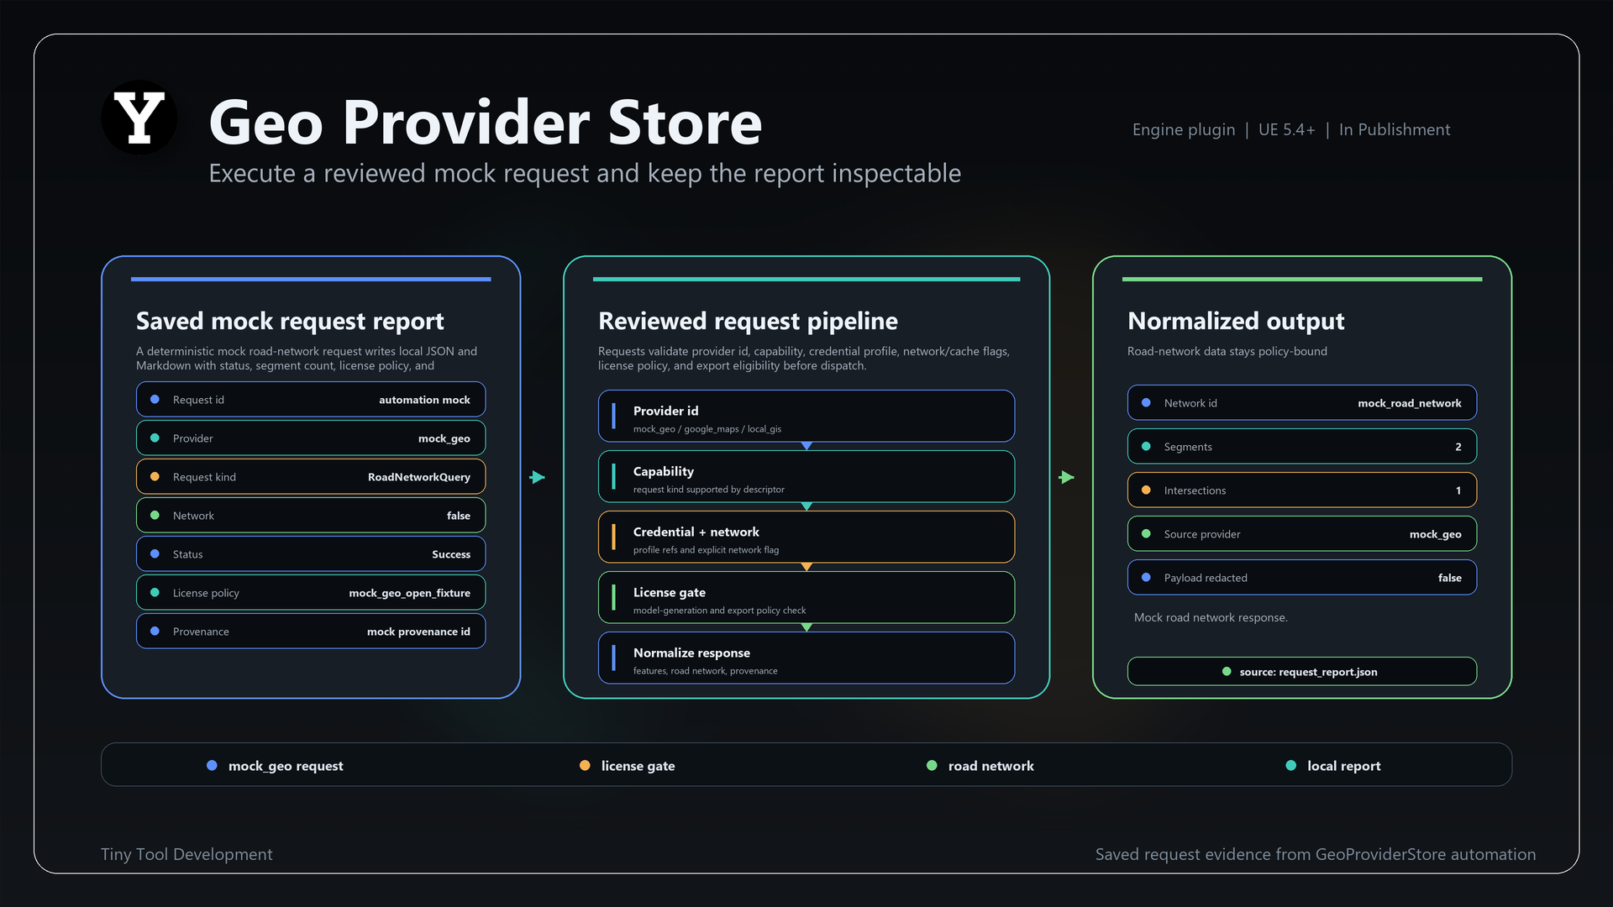
Task: Click the Geo Provider Store title
Action: [x=486, y=123]
